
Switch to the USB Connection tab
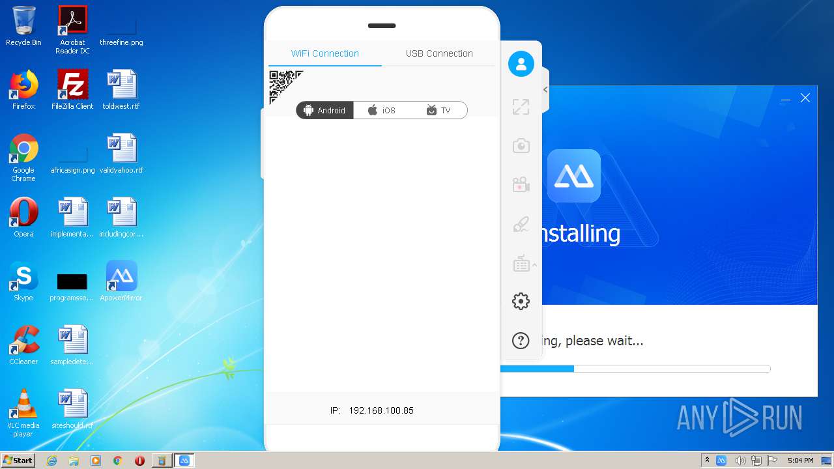[439, 53]
